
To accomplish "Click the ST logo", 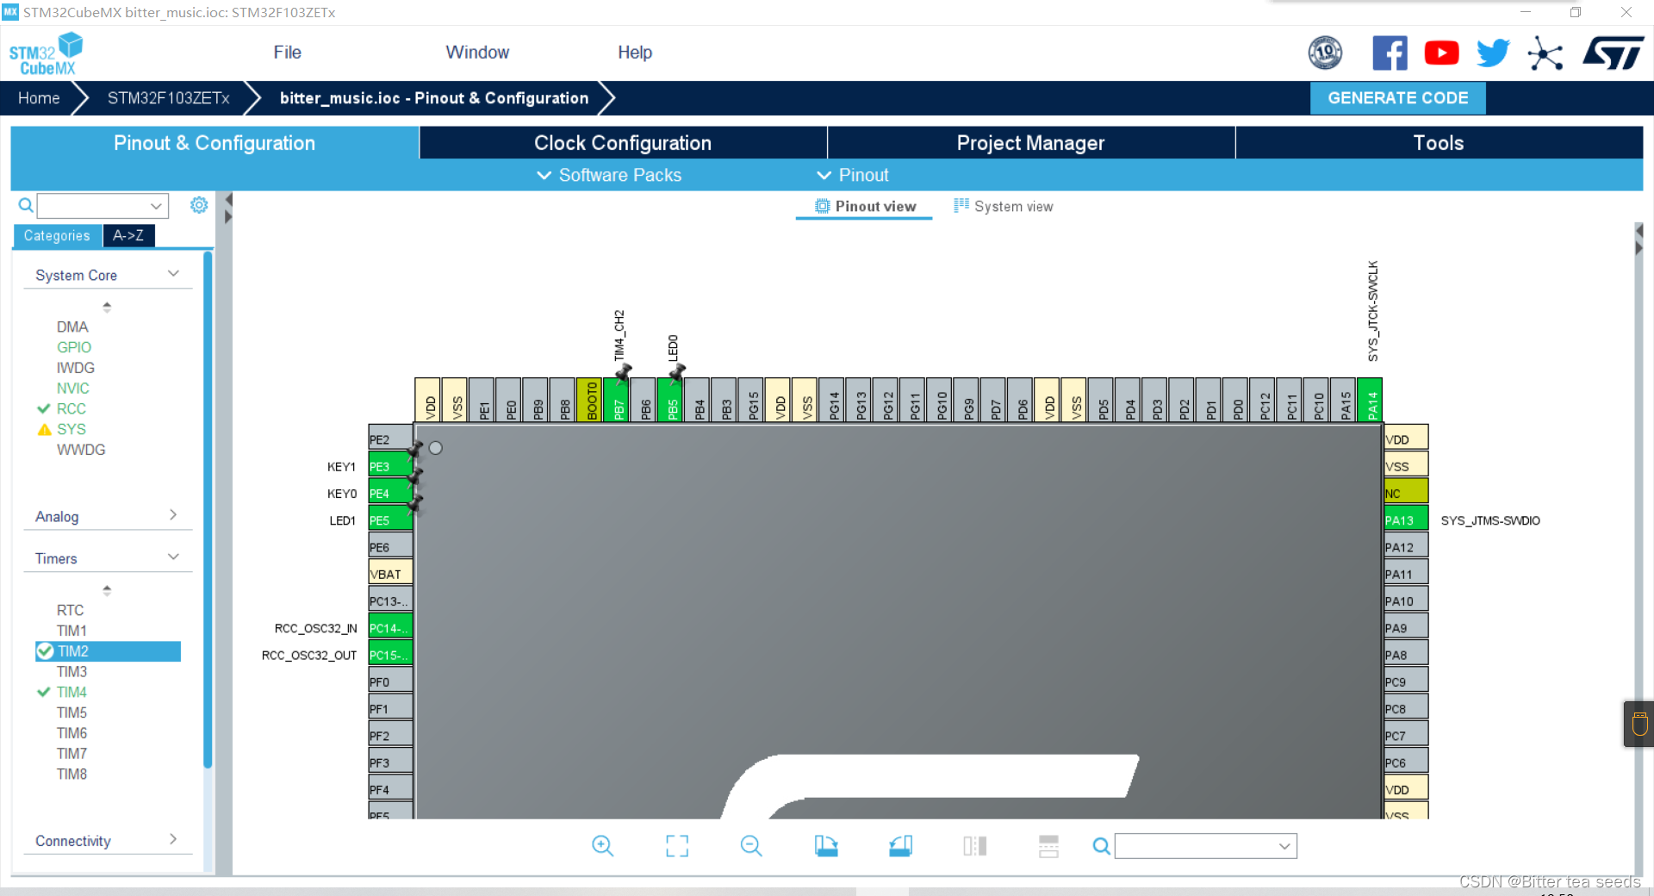I will 1613,53.
